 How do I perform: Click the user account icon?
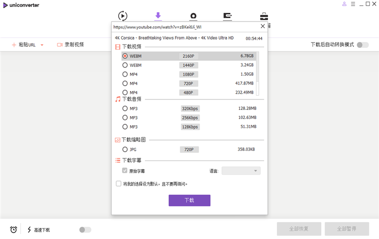pos(344,4)
